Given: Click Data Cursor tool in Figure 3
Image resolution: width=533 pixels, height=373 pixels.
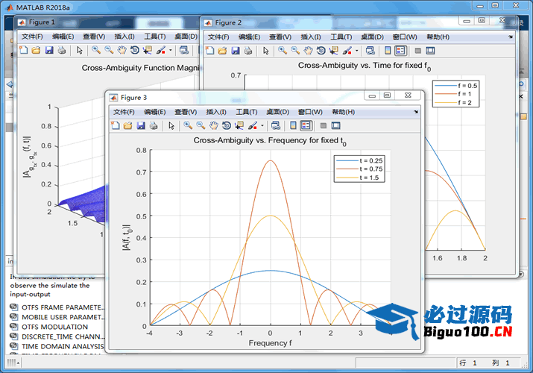Looking at the screenshot, I should [239, 126].
